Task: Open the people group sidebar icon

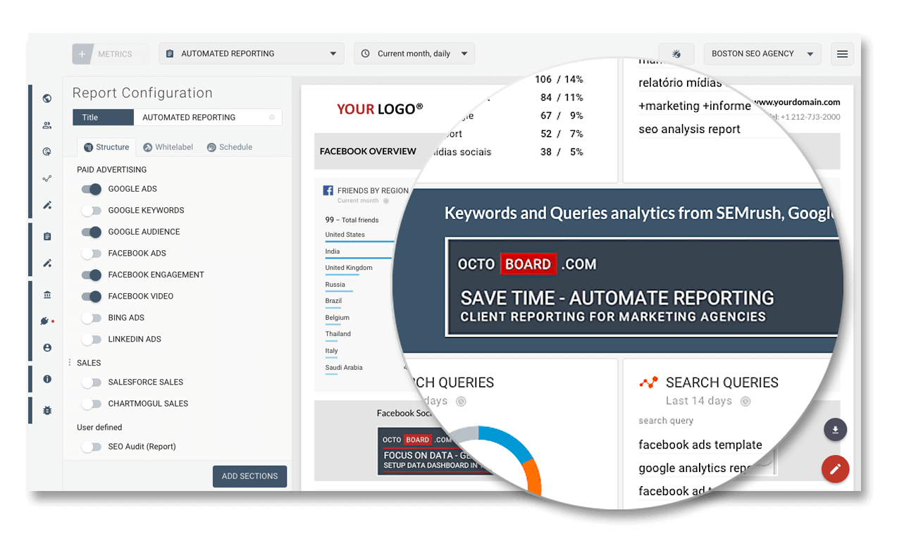Action: click(47, 125)
